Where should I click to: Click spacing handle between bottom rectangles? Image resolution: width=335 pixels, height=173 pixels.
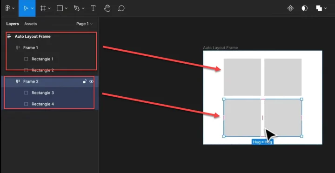[x=262, y=118]
